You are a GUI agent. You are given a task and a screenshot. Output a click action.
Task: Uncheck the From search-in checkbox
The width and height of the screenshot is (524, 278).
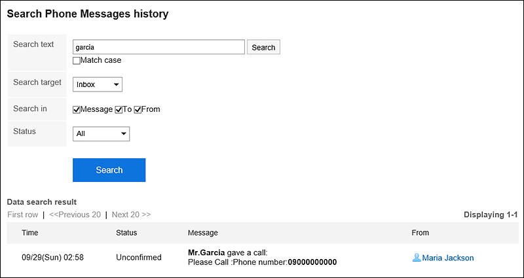(x=138, y=110)
